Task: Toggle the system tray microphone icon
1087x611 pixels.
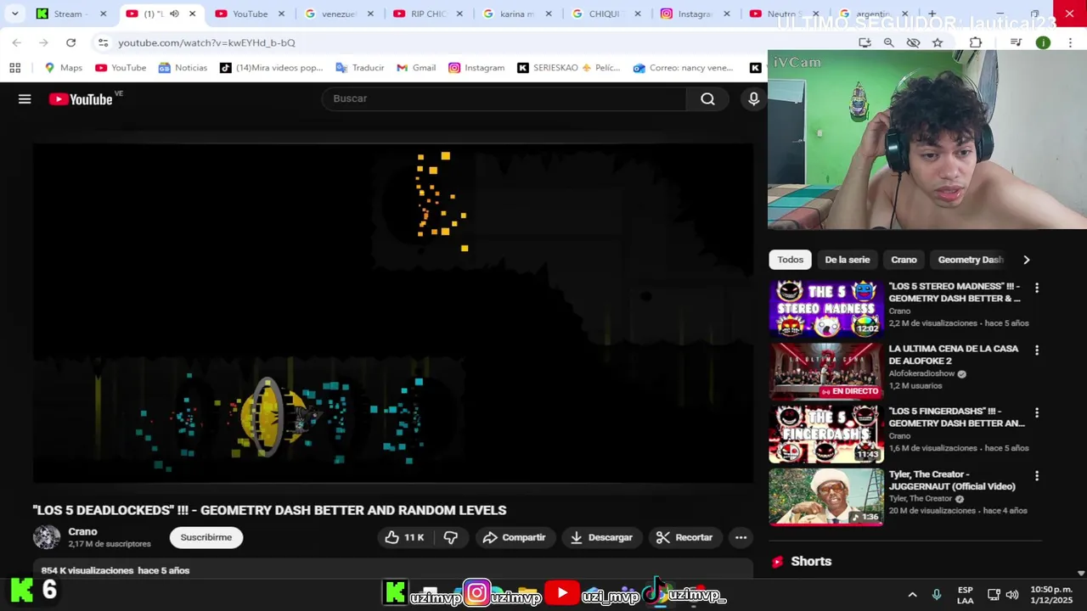Action: (x=936, y=595)
